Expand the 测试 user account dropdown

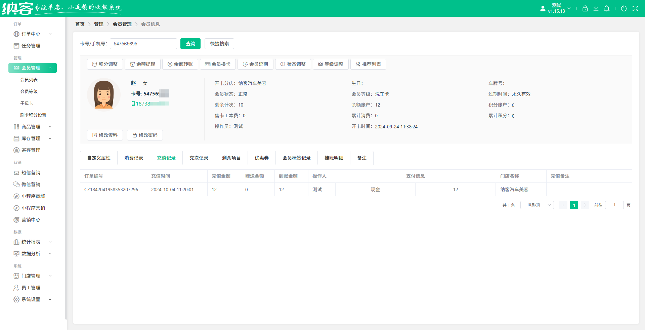569,8
